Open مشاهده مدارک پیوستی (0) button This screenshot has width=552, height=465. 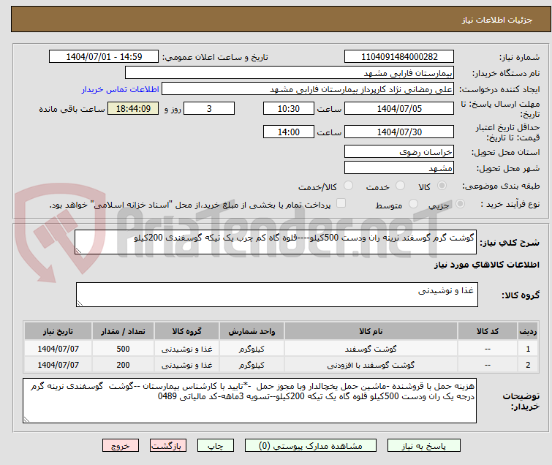(311, 446)
